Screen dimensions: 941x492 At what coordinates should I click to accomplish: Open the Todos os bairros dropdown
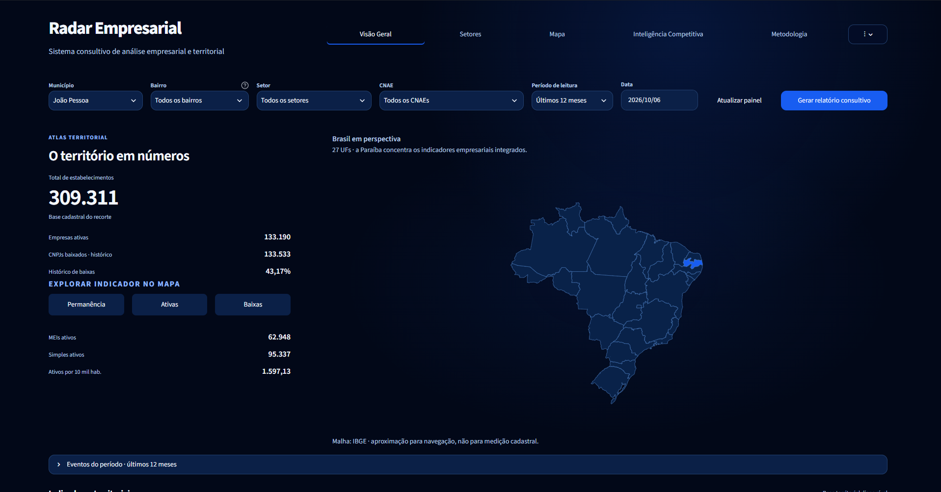pyautogui.click(x=199, y=101)
